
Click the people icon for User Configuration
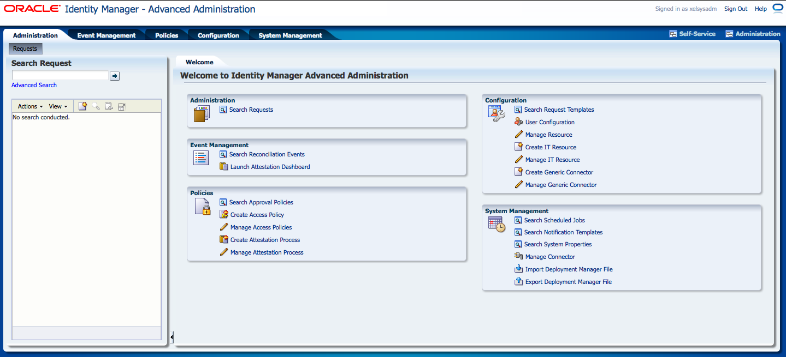(x=518, y=122)
